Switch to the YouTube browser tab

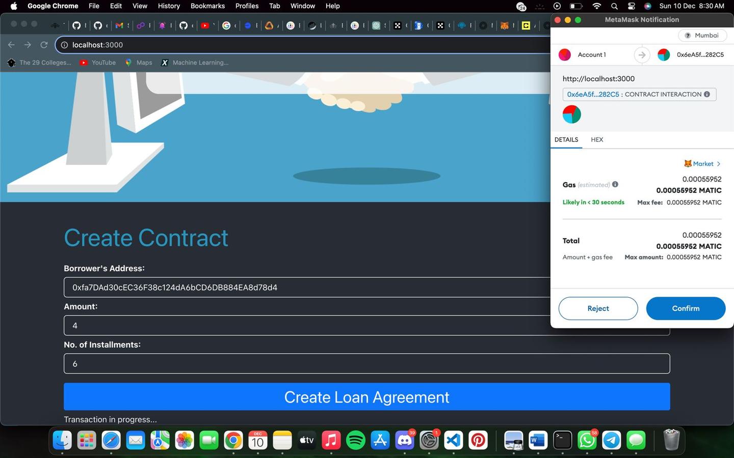[x=205, y=25]
